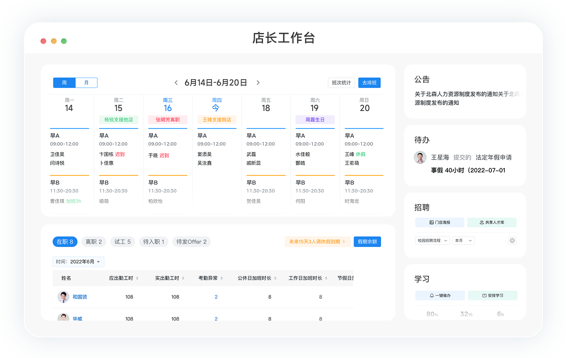Open recruitment settings gear icon
The height and width of the screenshot is (358, 566).
[512, 241]
